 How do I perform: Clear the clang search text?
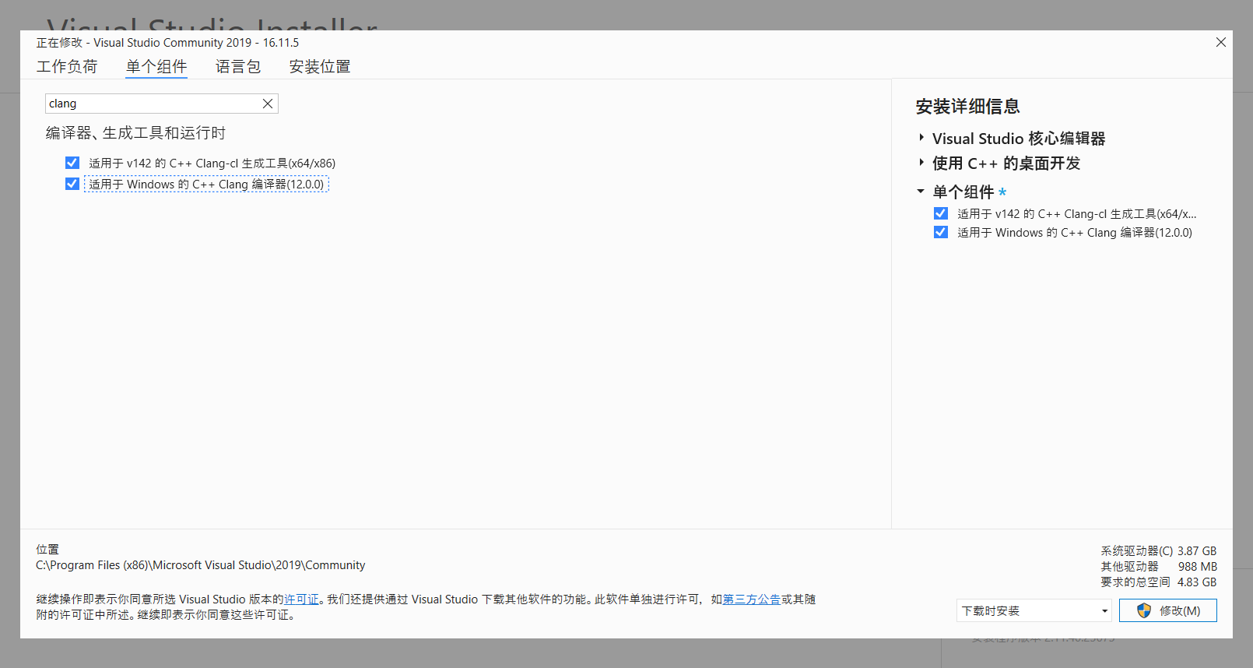(268, 104)
